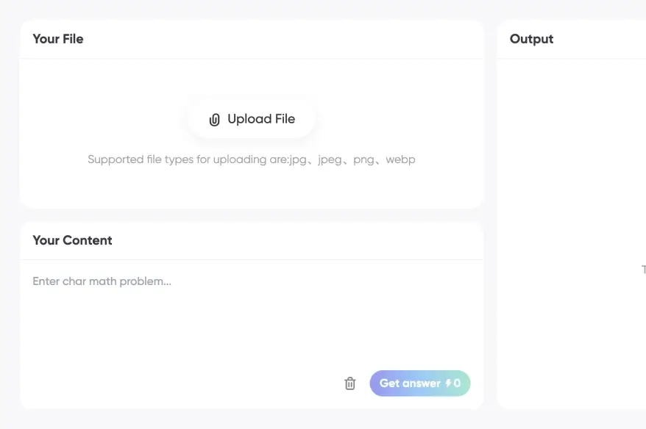Click the paperclip icon on Upload File
Viewport: 646px width, 429px height.
[x=214, y=120]
